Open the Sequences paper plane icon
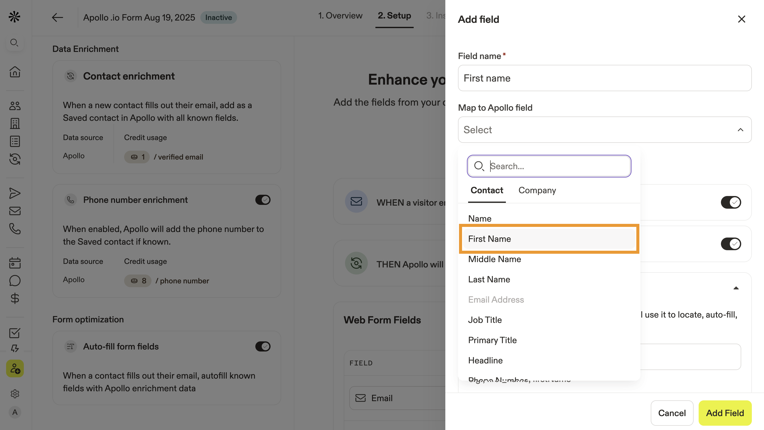 (x=15, y=193)
